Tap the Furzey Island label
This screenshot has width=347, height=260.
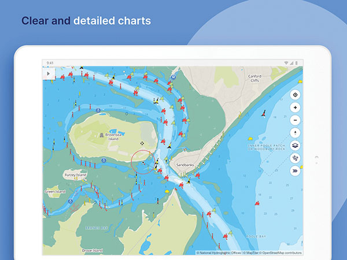click(75, 174)
